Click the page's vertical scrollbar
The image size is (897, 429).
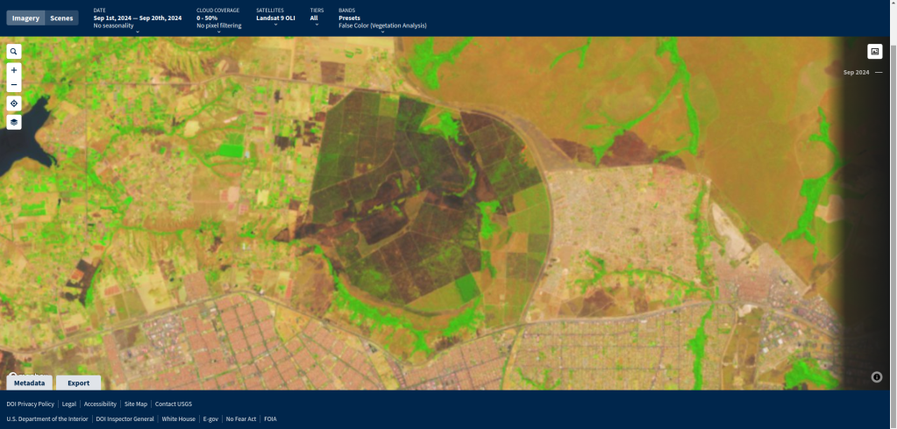click(x=893, y=175)
